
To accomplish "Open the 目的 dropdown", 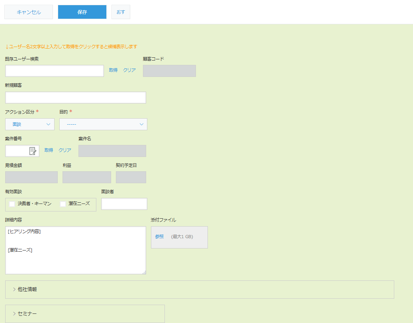I will 103,124.
